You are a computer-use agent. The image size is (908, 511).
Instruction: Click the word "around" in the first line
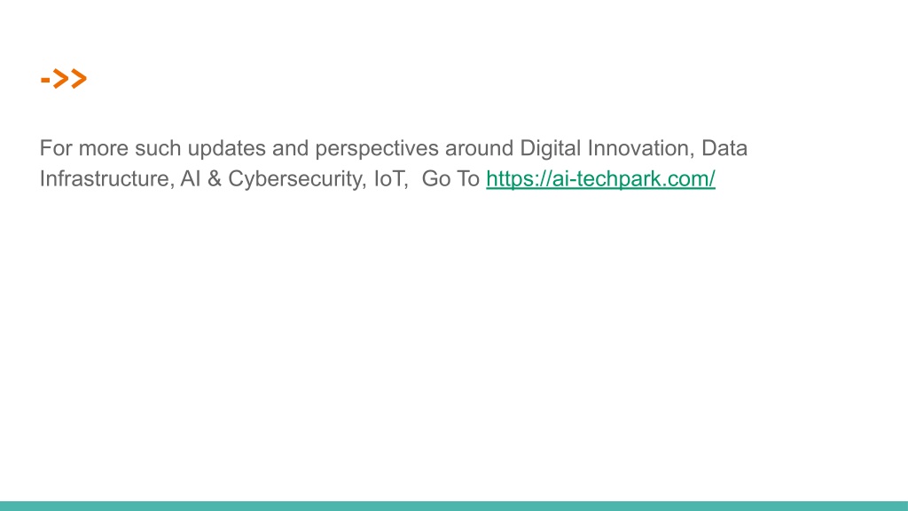coord(479,148)
